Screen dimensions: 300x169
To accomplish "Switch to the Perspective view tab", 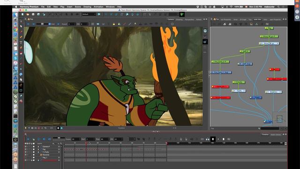I will click(x=189, y=20).
